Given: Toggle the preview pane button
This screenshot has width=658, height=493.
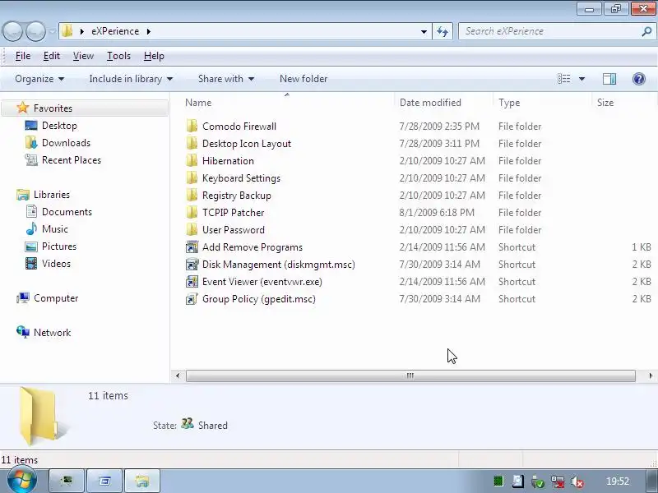Looking at the screenshot, I should point(609,79).
